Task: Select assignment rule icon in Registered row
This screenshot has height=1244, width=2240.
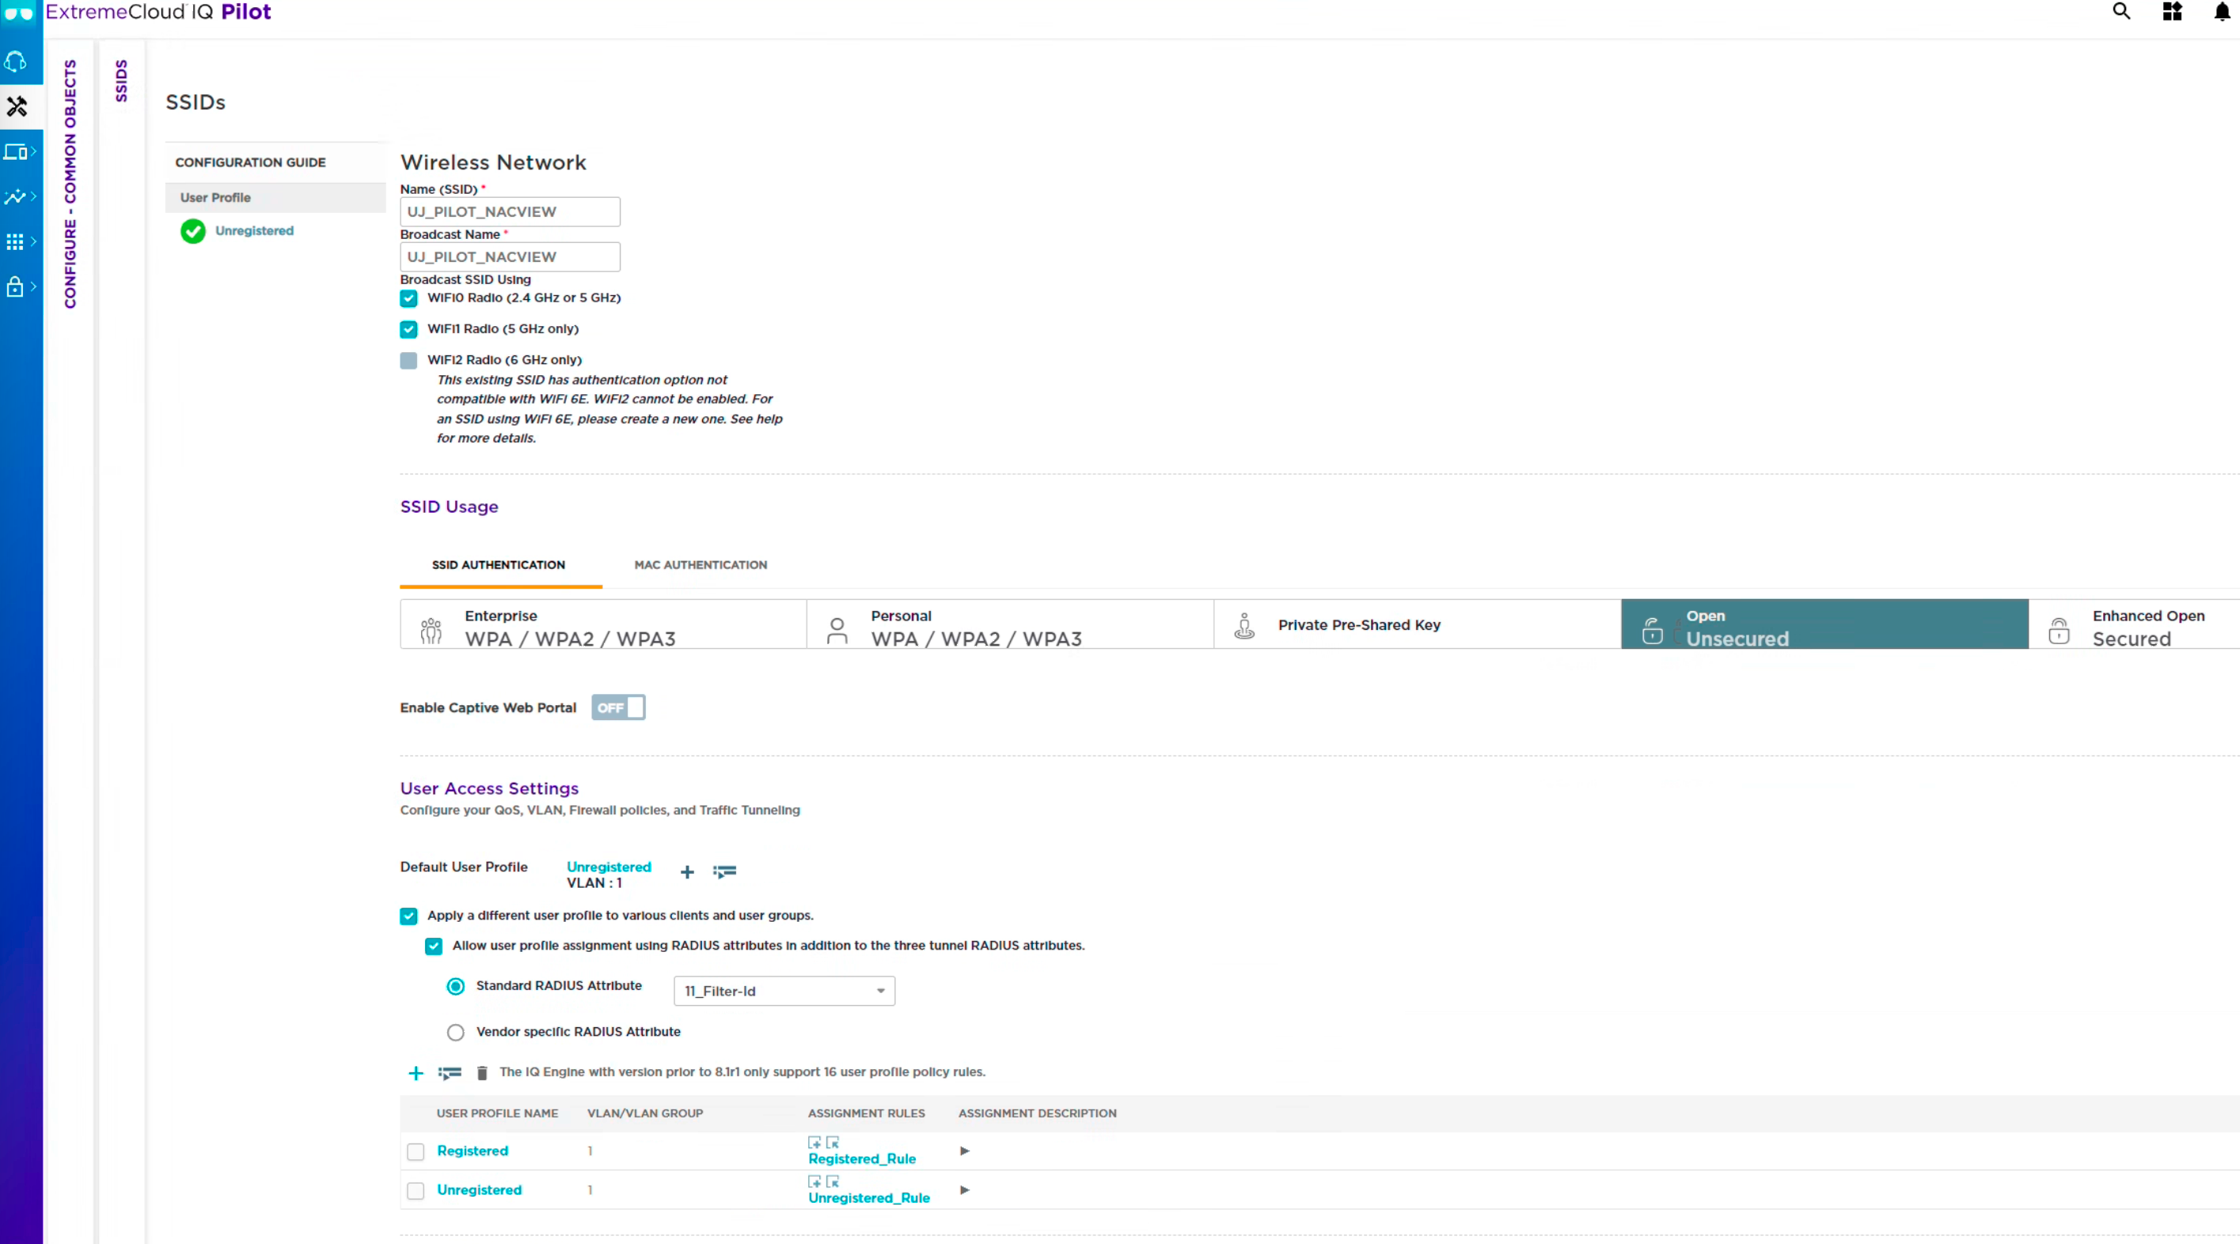Action: tap(832, 1142)
